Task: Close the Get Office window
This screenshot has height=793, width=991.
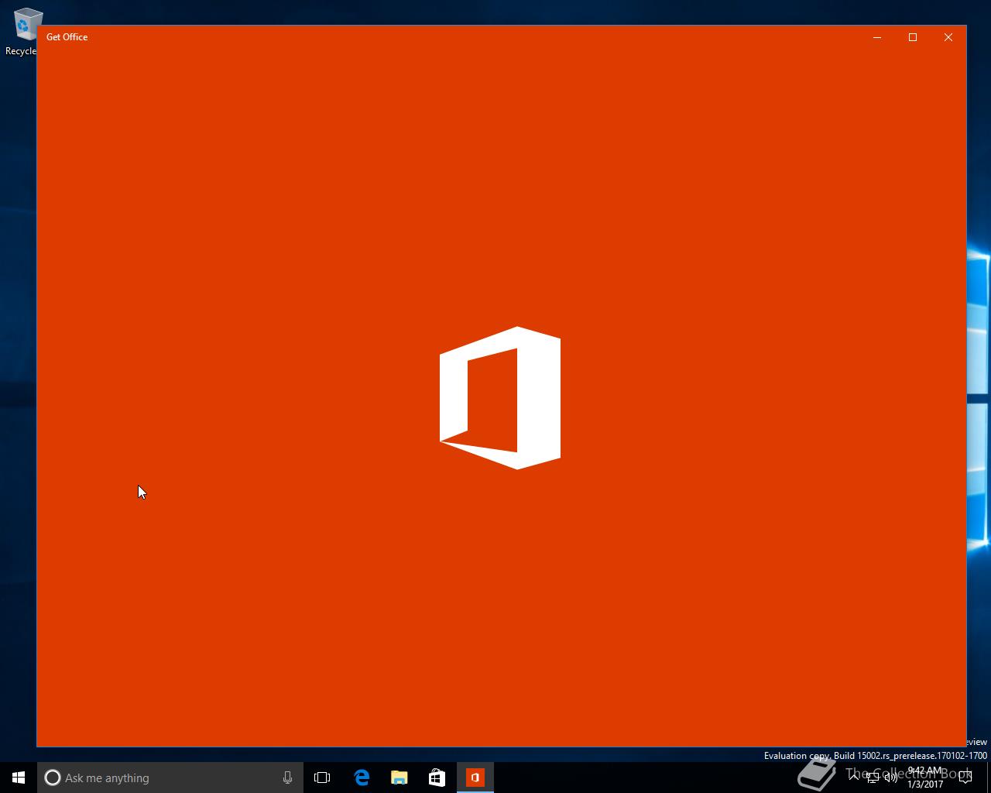Action: 948,37
